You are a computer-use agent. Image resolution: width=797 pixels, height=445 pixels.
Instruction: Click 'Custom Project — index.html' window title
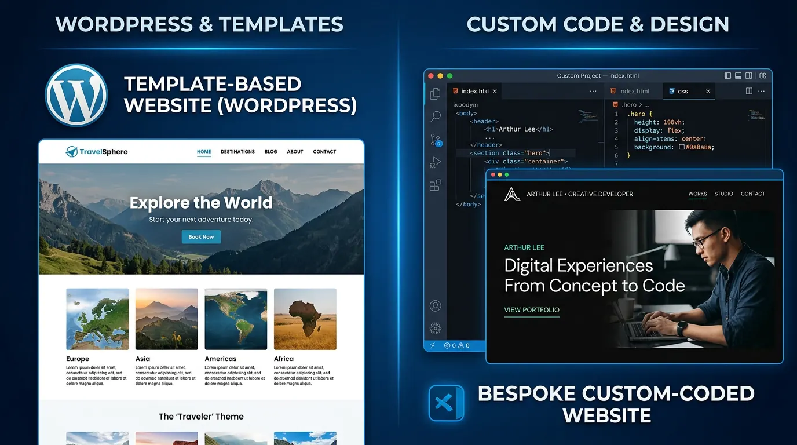[x=598, y=76]
